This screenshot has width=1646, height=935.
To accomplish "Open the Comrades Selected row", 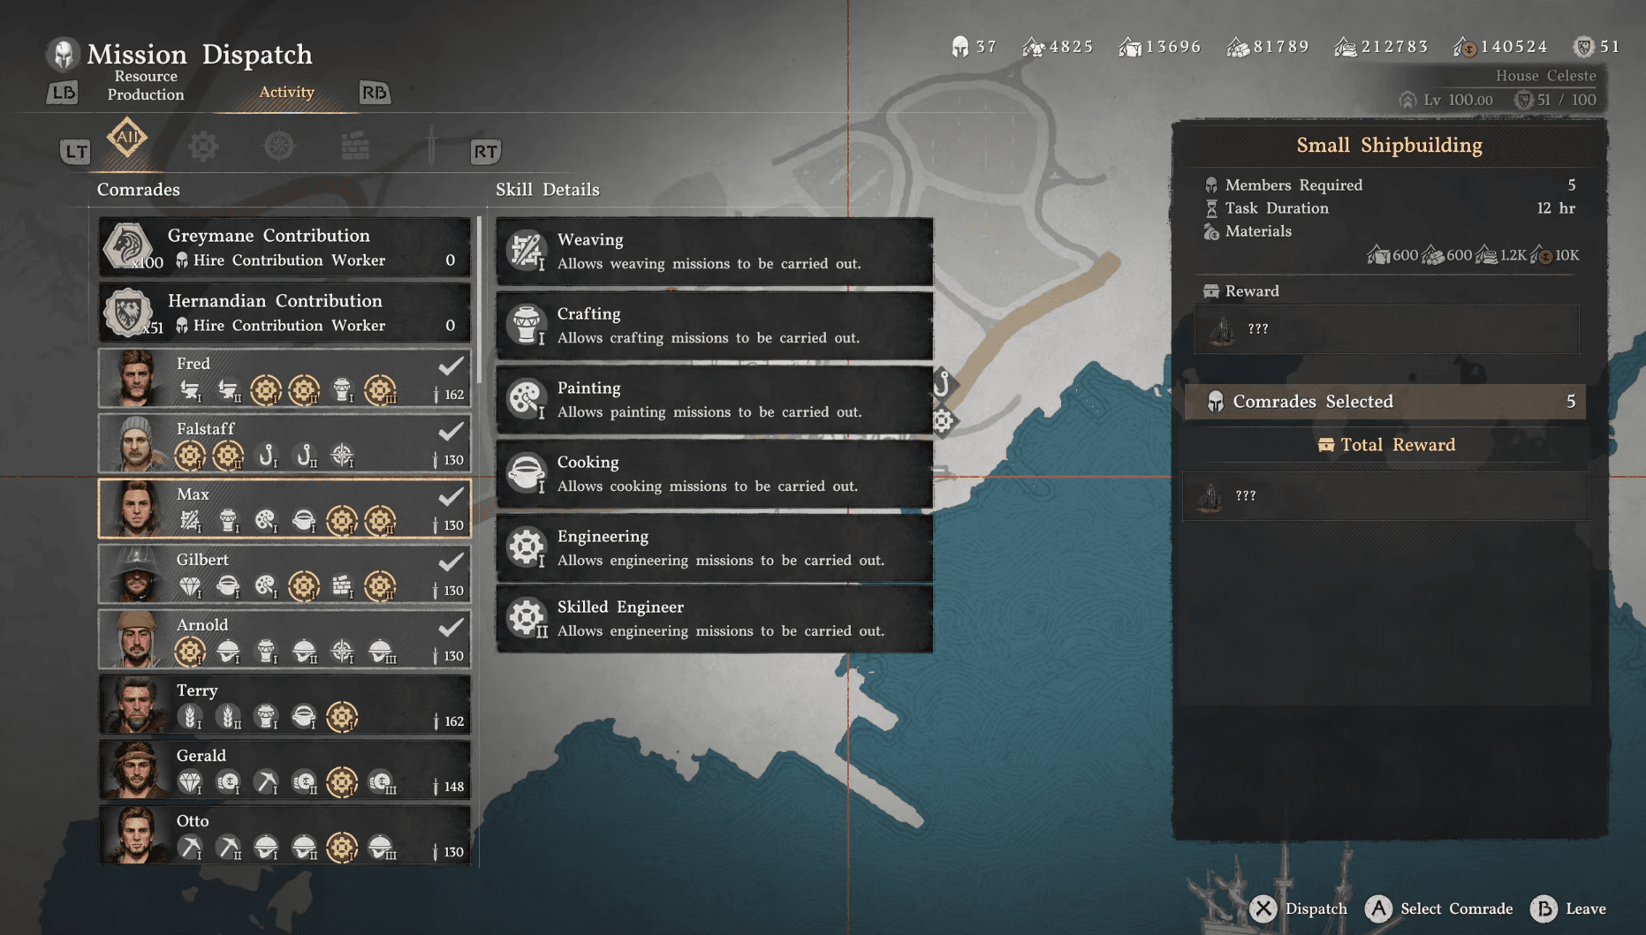I will point(1384,402).
